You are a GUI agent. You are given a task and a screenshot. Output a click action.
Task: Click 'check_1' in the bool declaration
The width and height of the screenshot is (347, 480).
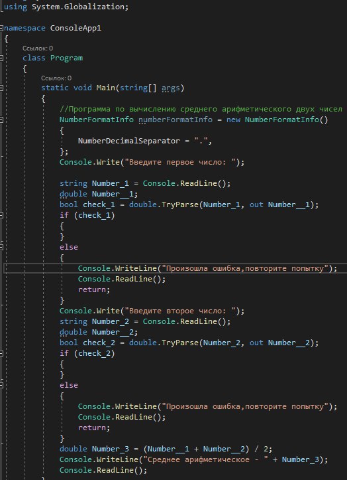99,204
